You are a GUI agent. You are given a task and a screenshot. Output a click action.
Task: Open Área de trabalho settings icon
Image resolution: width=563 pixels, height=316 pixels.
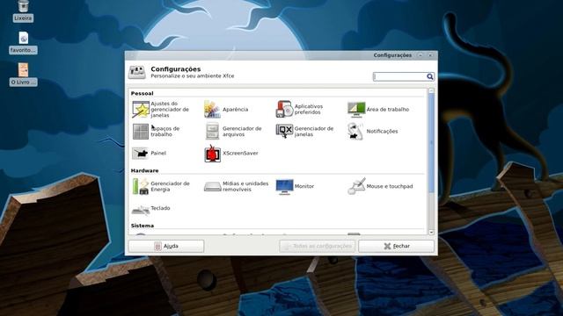[x=356, y=109]
